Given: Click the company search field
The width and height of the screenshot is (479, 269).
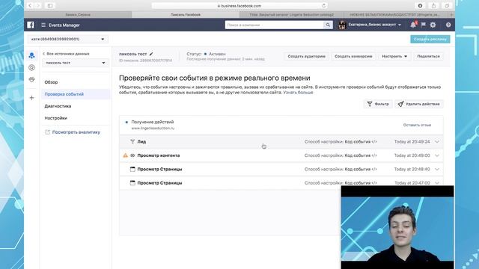Looking at the screenshot, I should (275, 25).
